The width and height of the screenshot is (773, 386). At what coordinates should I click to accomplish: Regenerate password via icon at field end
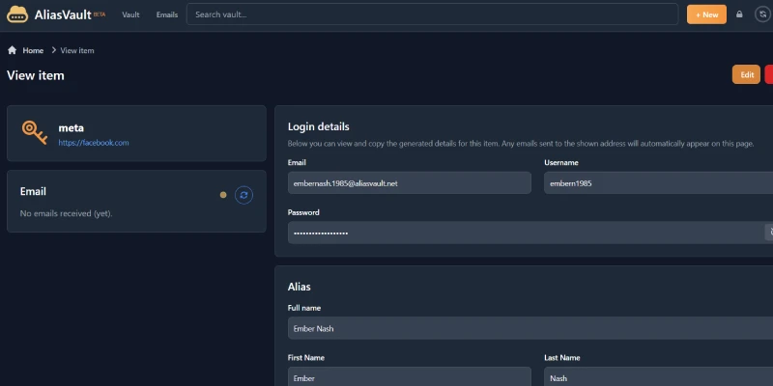[x=769, y=233]
